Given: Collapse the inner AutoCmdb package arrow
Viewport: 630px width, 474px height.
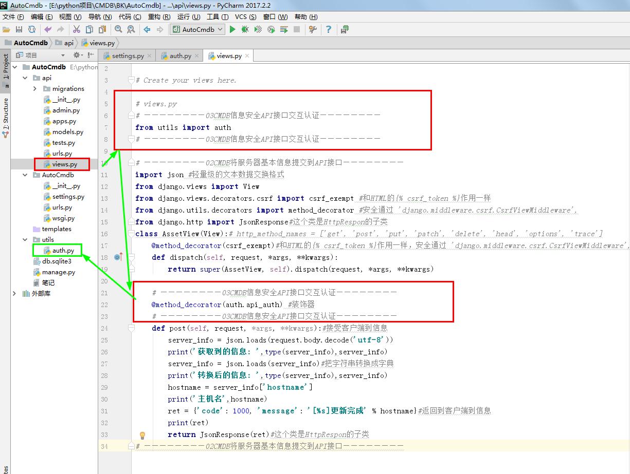Looking at the screenshot, I should pyautogui.click(x=25, y=175).
